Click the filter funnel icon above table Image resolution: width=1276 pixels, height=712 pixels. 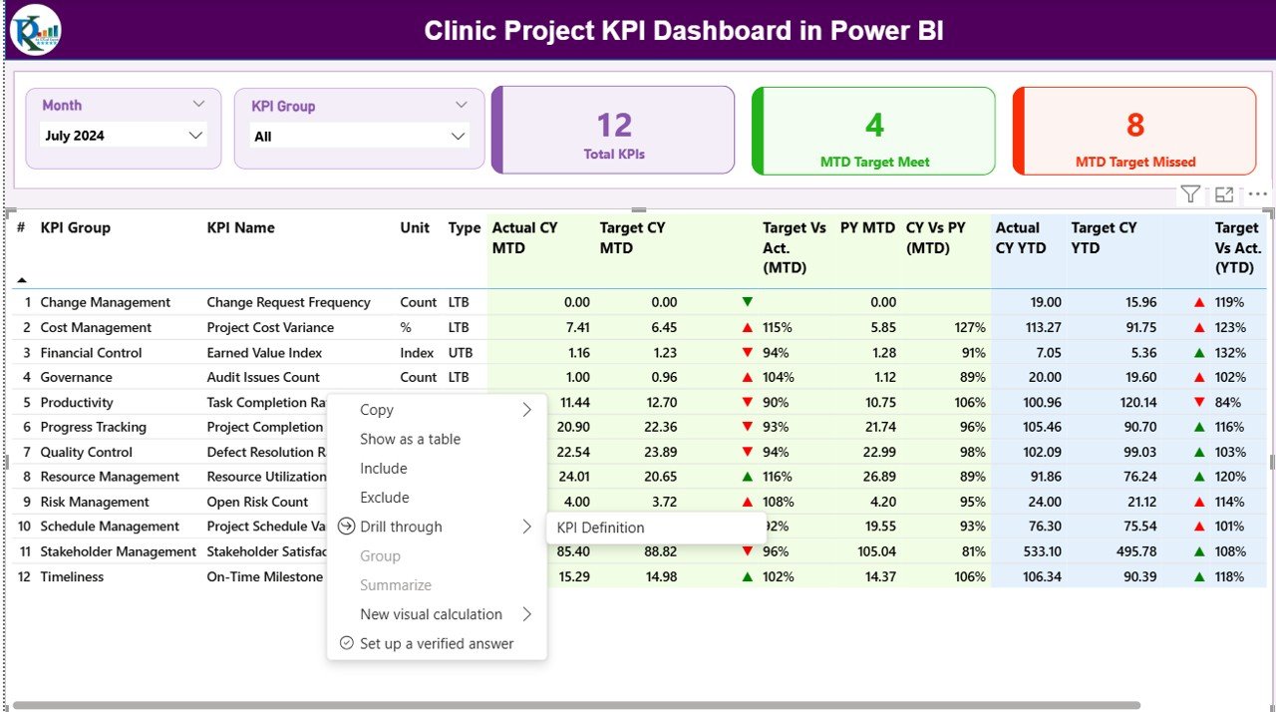pos(1190,194)
